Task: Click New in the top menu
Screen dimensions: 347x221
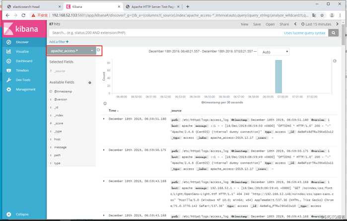Action: pyautogui.click(x=245, y=24)
